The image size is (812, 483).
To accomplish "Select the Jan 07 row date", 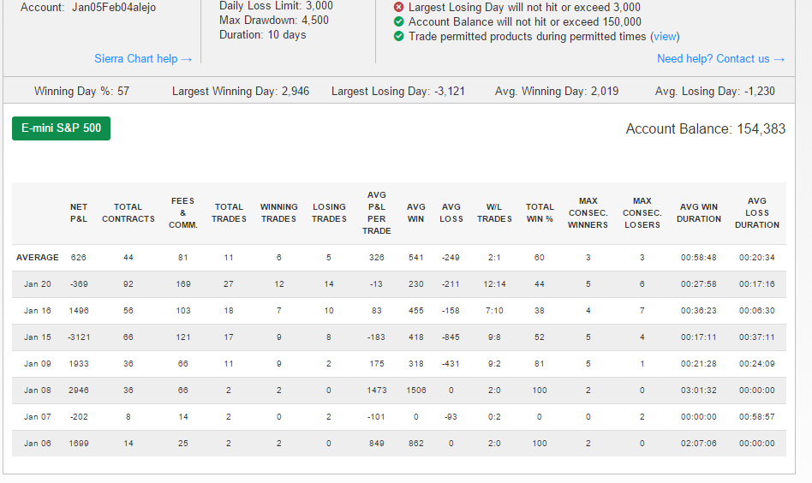I will point(38,417).
